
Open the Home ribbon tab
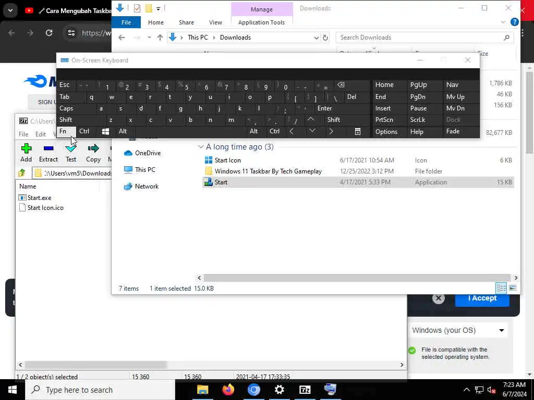coord(156,22)
